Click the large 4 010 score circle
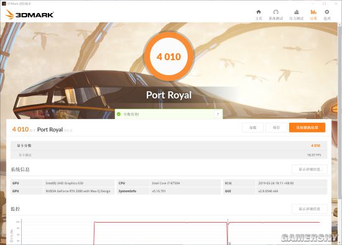 click(x=169, y=56)
